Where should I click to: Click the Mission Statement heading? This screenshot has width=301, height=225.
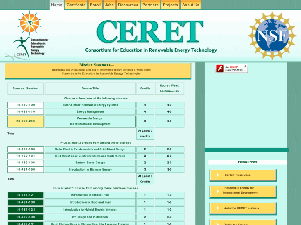pos(96,65)
